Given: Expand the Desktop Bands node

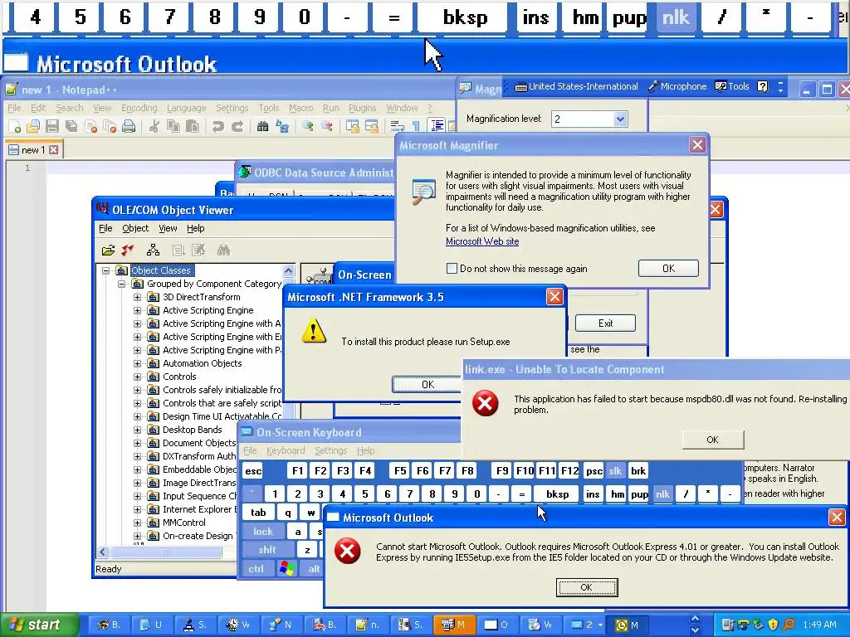Looking at the screenshot, I should tap(137, 430).
